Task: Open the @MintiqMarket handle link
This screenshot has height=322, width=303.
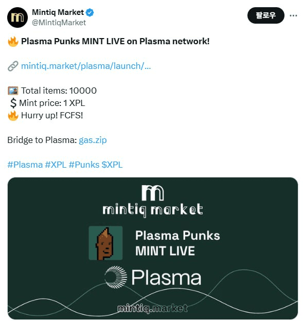Action: click(x=59, y=23)
